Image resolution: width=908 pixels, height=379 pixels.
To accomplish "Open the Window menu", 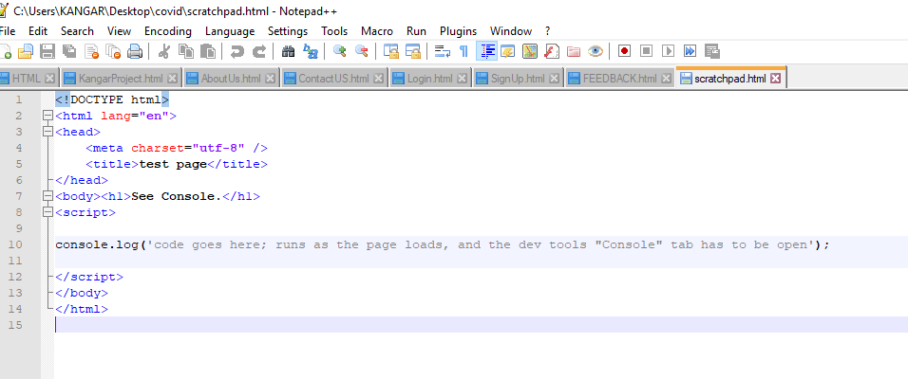I will point(511,31).
